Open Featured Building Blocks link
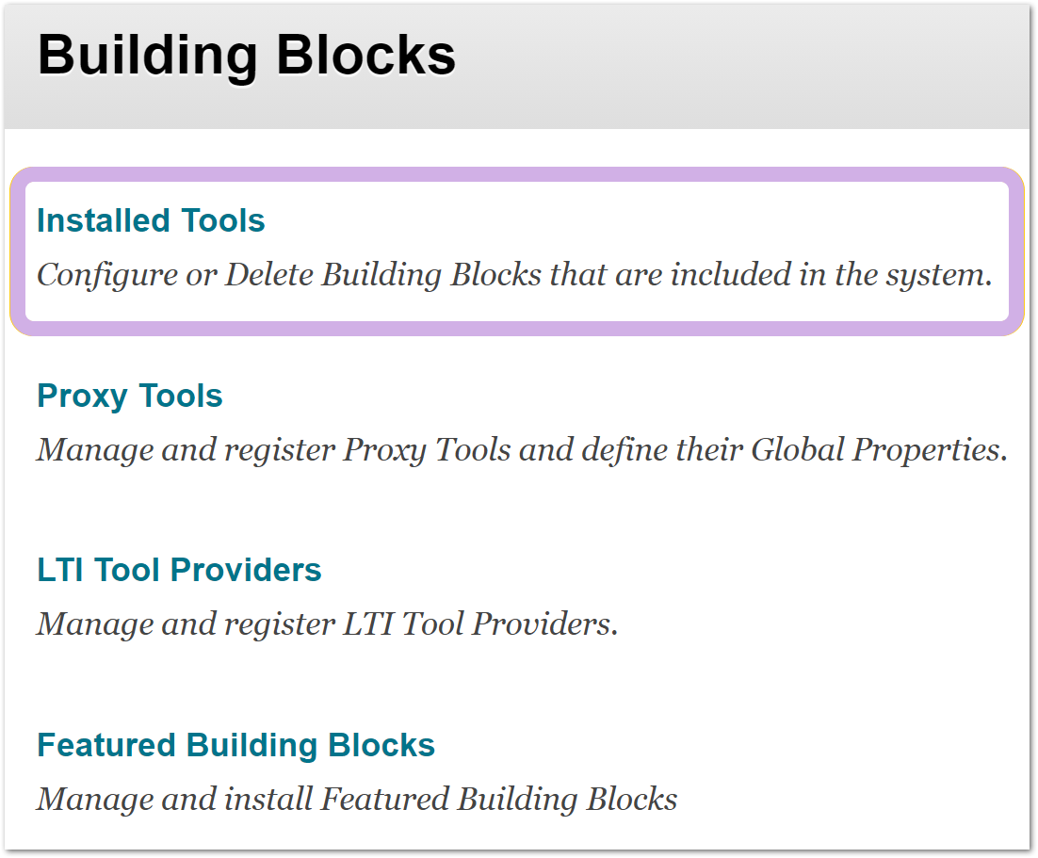 pyautogui.click(x=235, y=746)
